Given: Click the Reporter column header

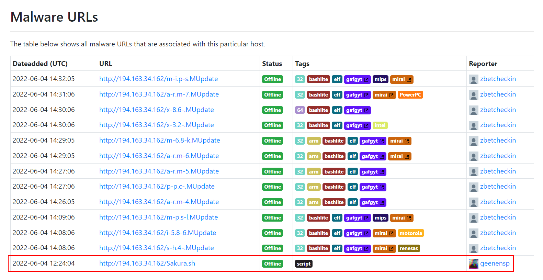Looking at the screenshot, I should click(x=483, y=64).
